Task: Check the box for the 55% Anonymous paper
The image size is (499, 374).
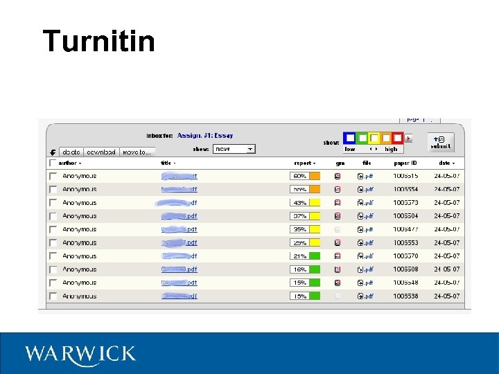Action: (53, 189)
